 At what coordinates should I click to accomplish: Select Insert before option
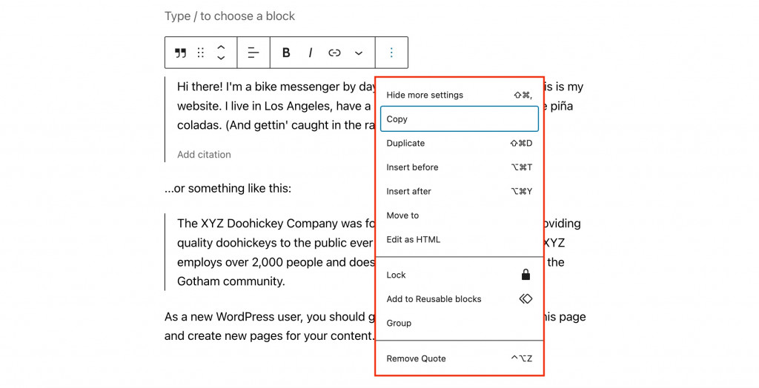pyautogui.click(x=460, y=167)
